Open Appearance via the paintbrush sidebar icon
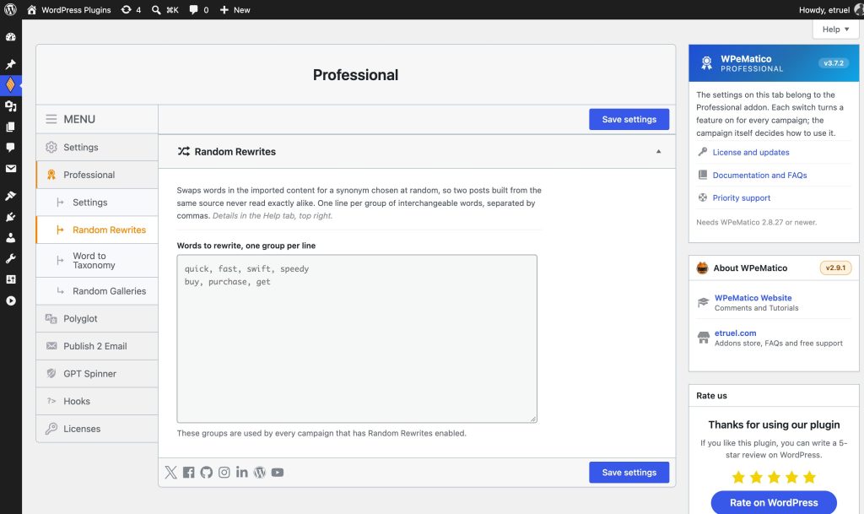The image size is (864, 514). (x=10, y=196)
